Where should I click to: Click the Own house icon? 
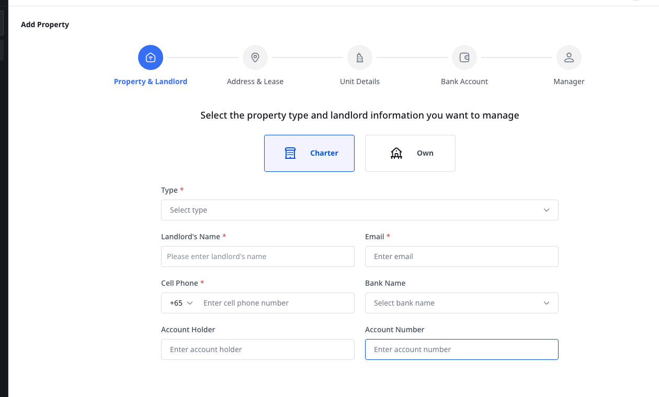(x=396, y=153)
